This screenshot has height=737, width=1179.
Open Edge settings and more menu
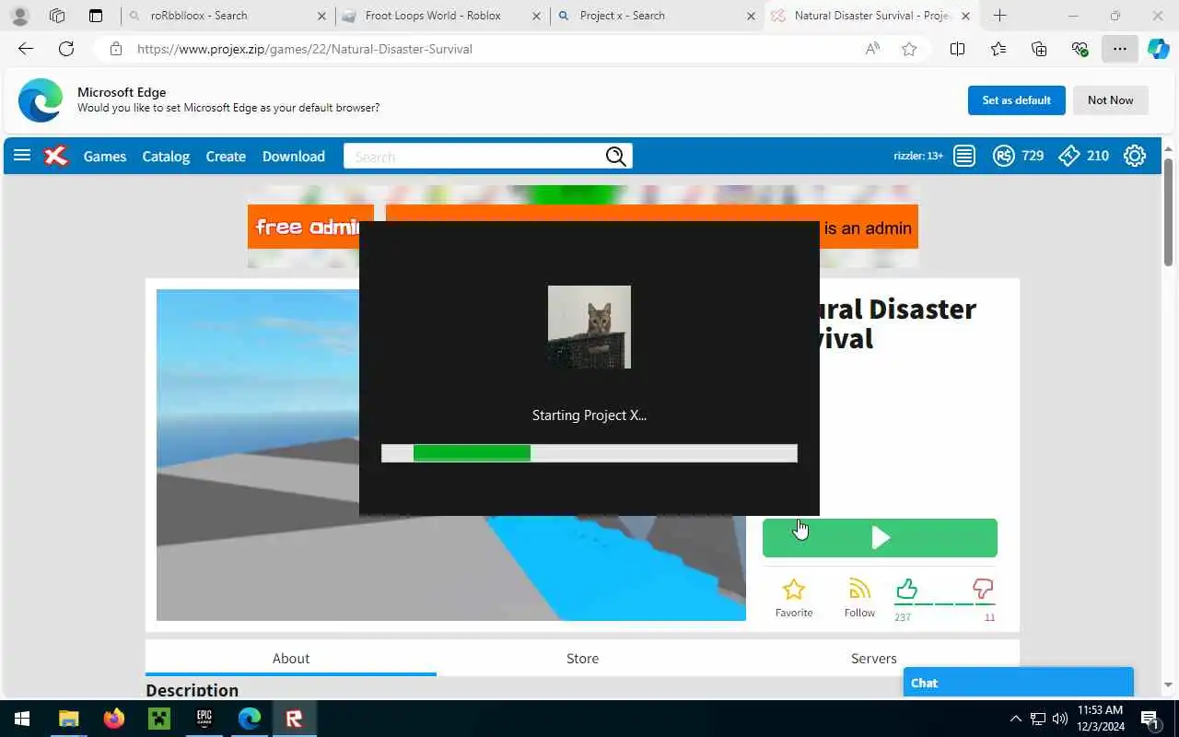click(1119, 49)
